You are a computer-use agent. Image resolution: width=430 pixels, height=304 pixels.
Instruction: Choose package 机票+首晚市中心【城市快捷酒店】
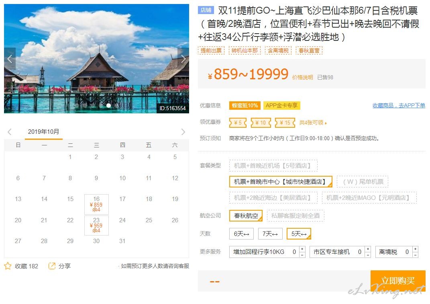(x=281, y=182)
